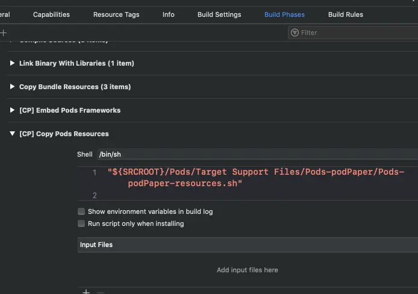Image resolution: width=418 pixels, height=294 pixels.
Task: Click the filter icon in the search field
Action: (295, 33)
